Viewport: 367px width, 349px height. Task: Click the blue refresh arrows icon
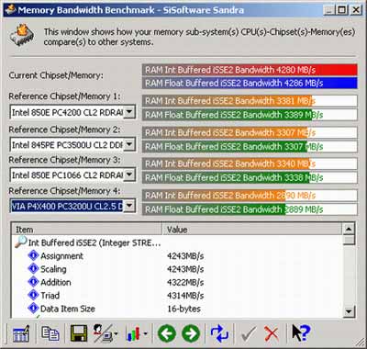tap(219, 333)
